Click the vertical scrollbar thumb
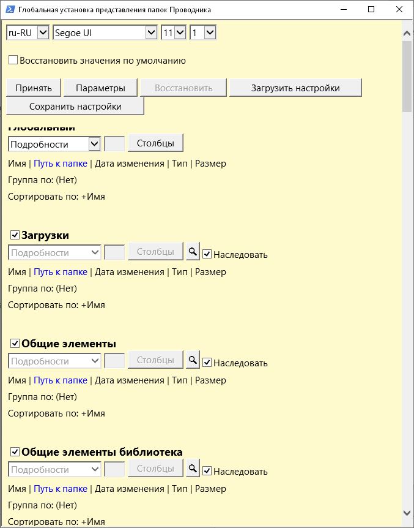 (407, 76)
